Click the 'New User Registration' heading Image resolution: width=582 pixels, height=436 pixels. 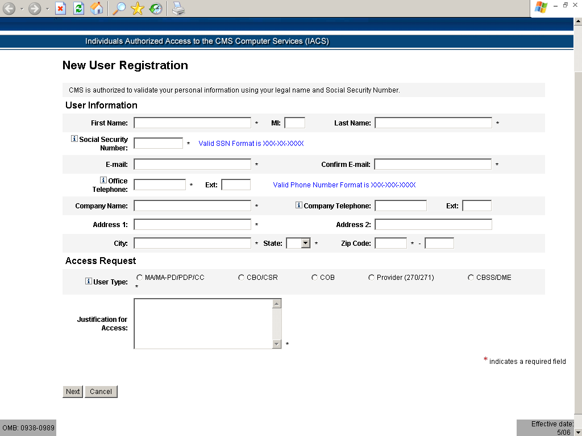(125, 65)
